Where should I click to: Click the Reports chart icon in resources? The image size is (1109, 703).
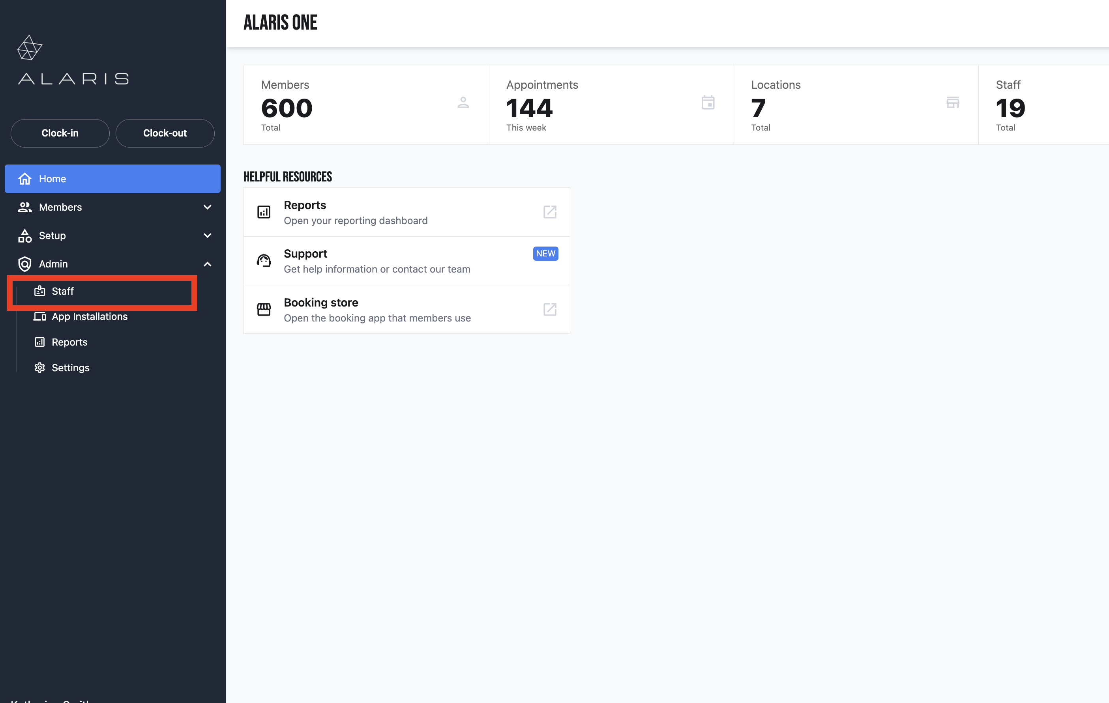coord(263,212)
